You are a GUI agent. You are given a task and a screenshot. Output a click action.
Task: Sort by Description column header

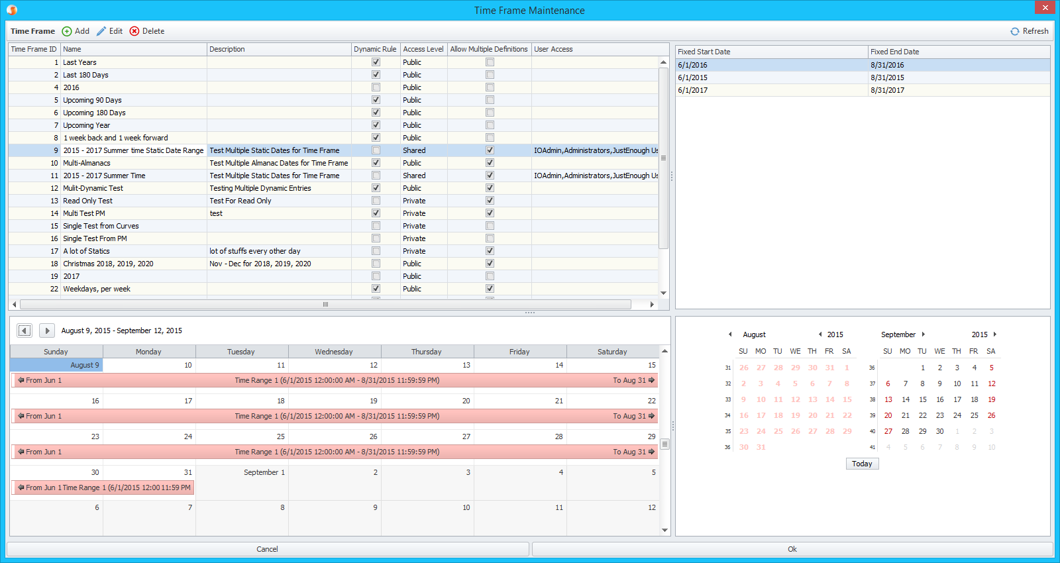pyautogui.click(x=279, y=49)
